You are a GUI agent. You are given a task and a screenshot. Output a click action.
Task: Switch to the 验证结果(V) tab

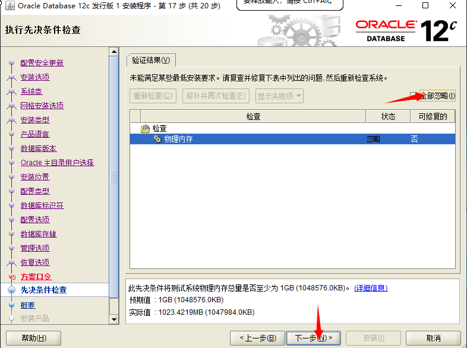[x=151, y=60]
